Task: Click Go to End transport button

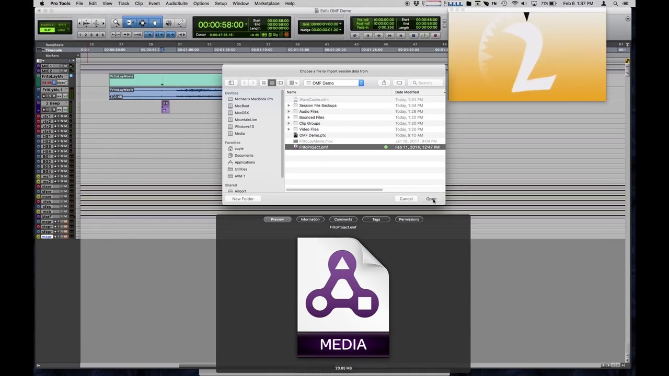Action: [400, 36]
